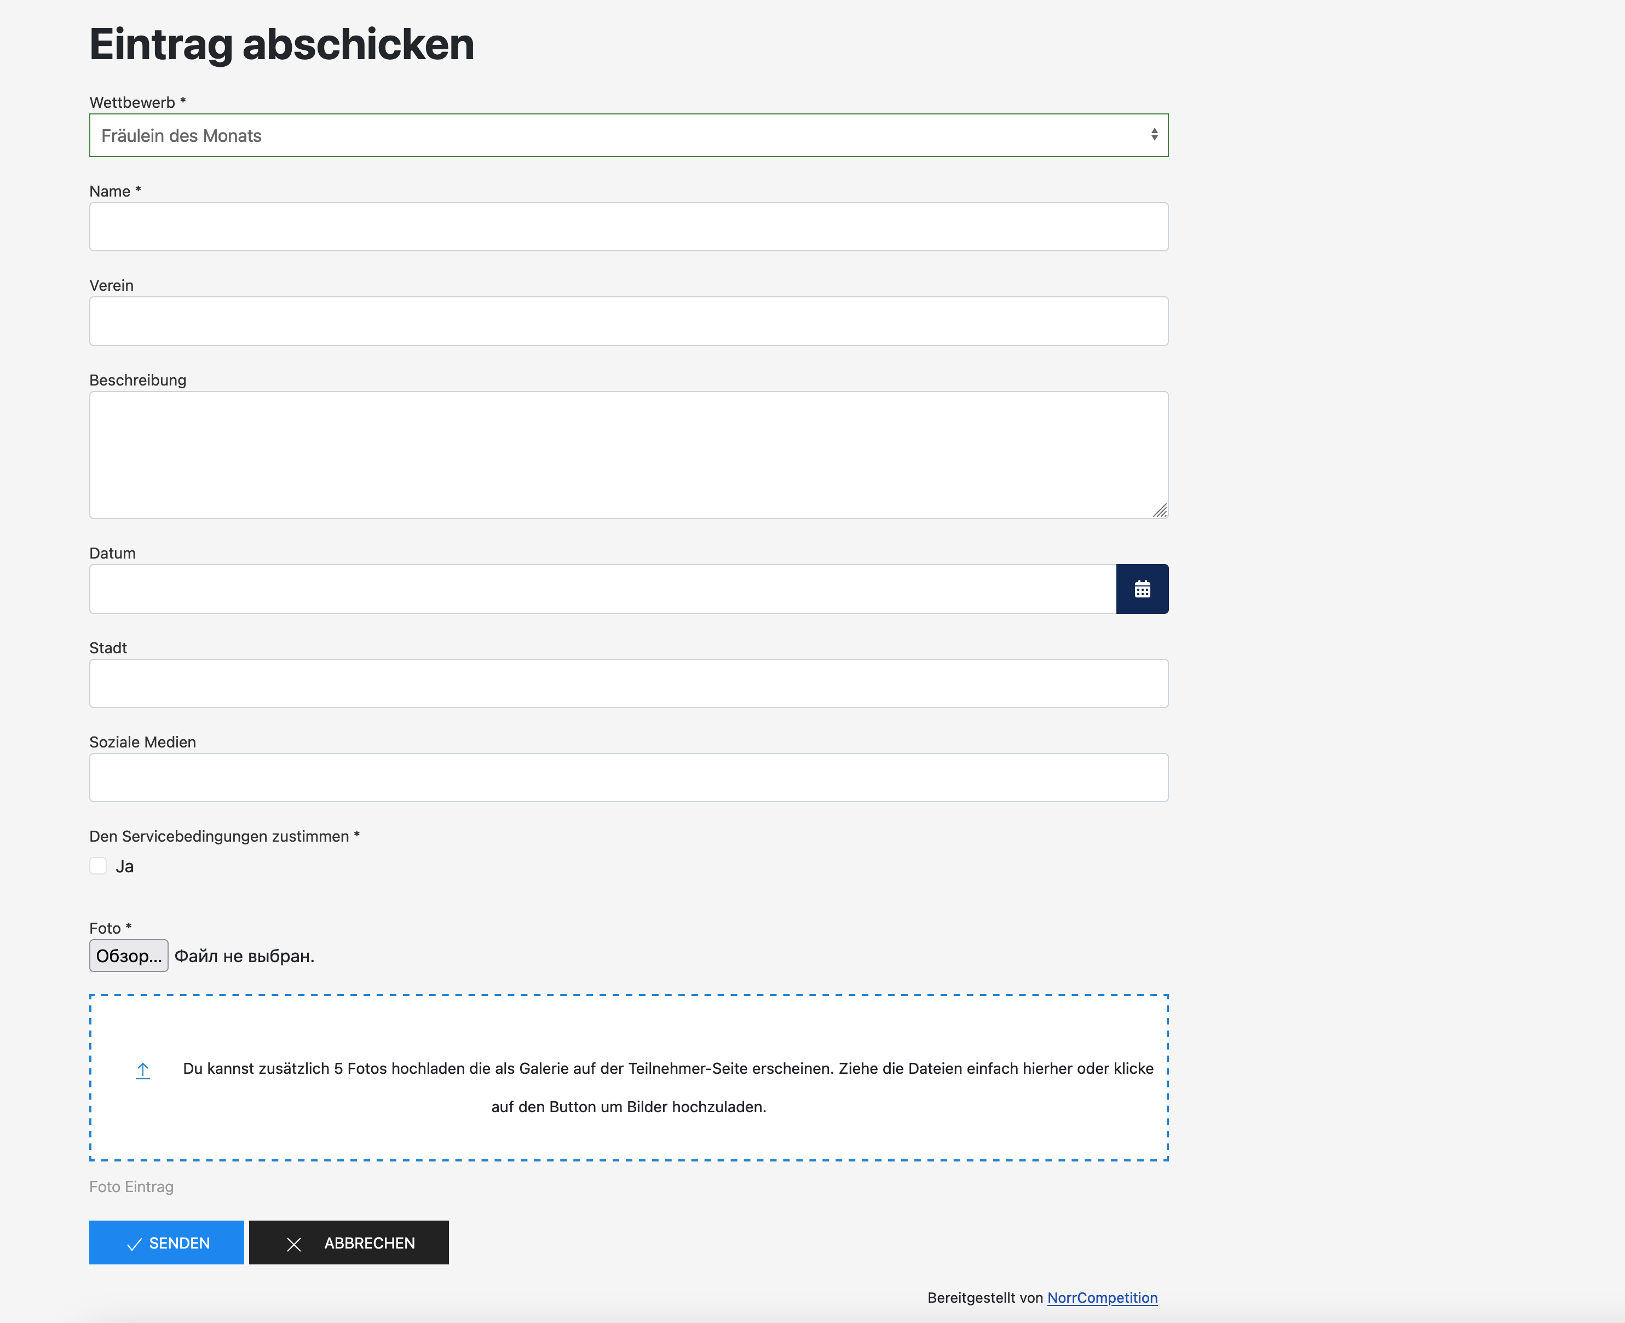1625x1323 pixels.
Task: Click the dropdown stepper arrows on Wettbewerb
Action: point(1155,135)
